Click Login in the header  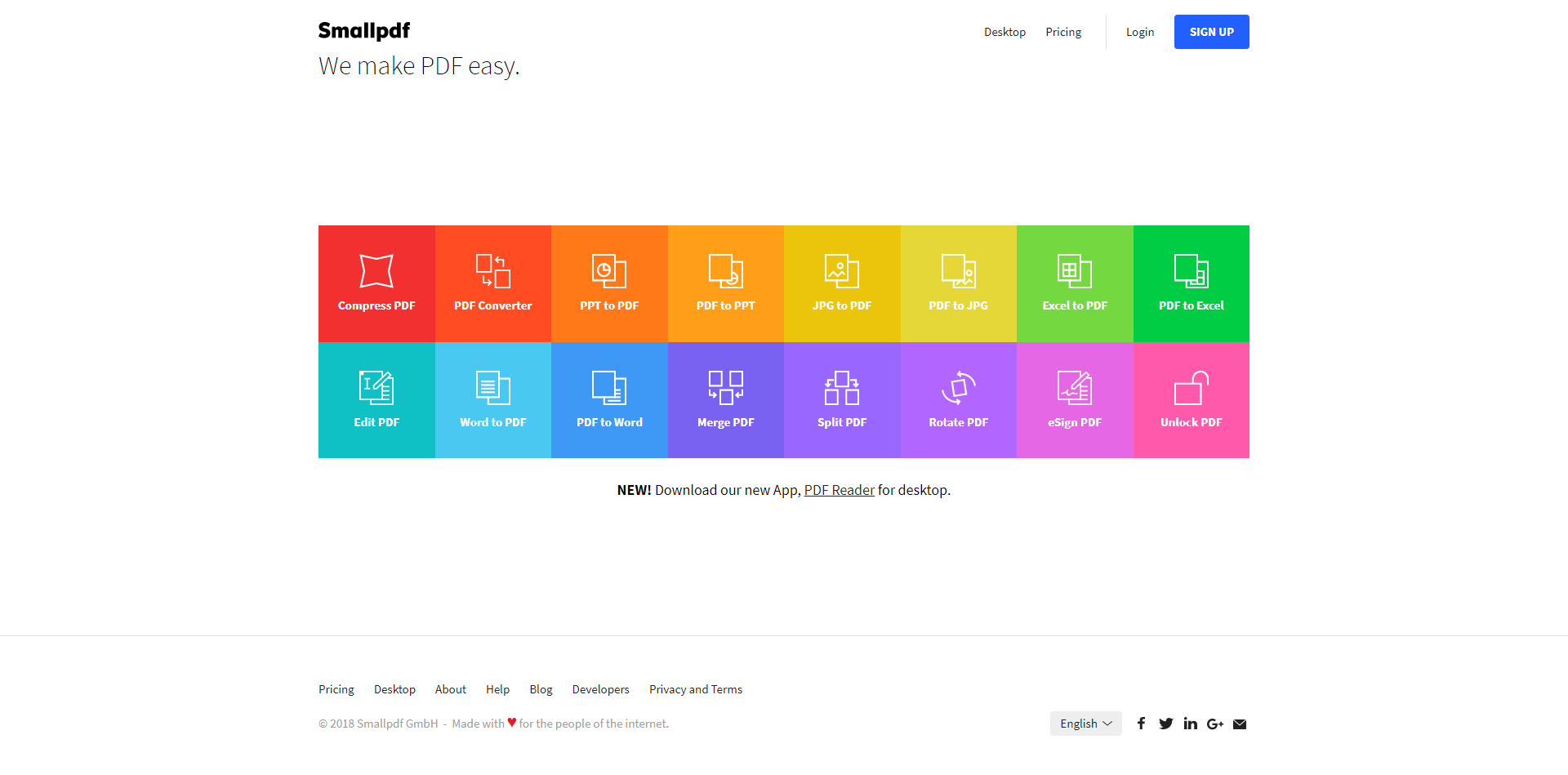click(1140, 32)
